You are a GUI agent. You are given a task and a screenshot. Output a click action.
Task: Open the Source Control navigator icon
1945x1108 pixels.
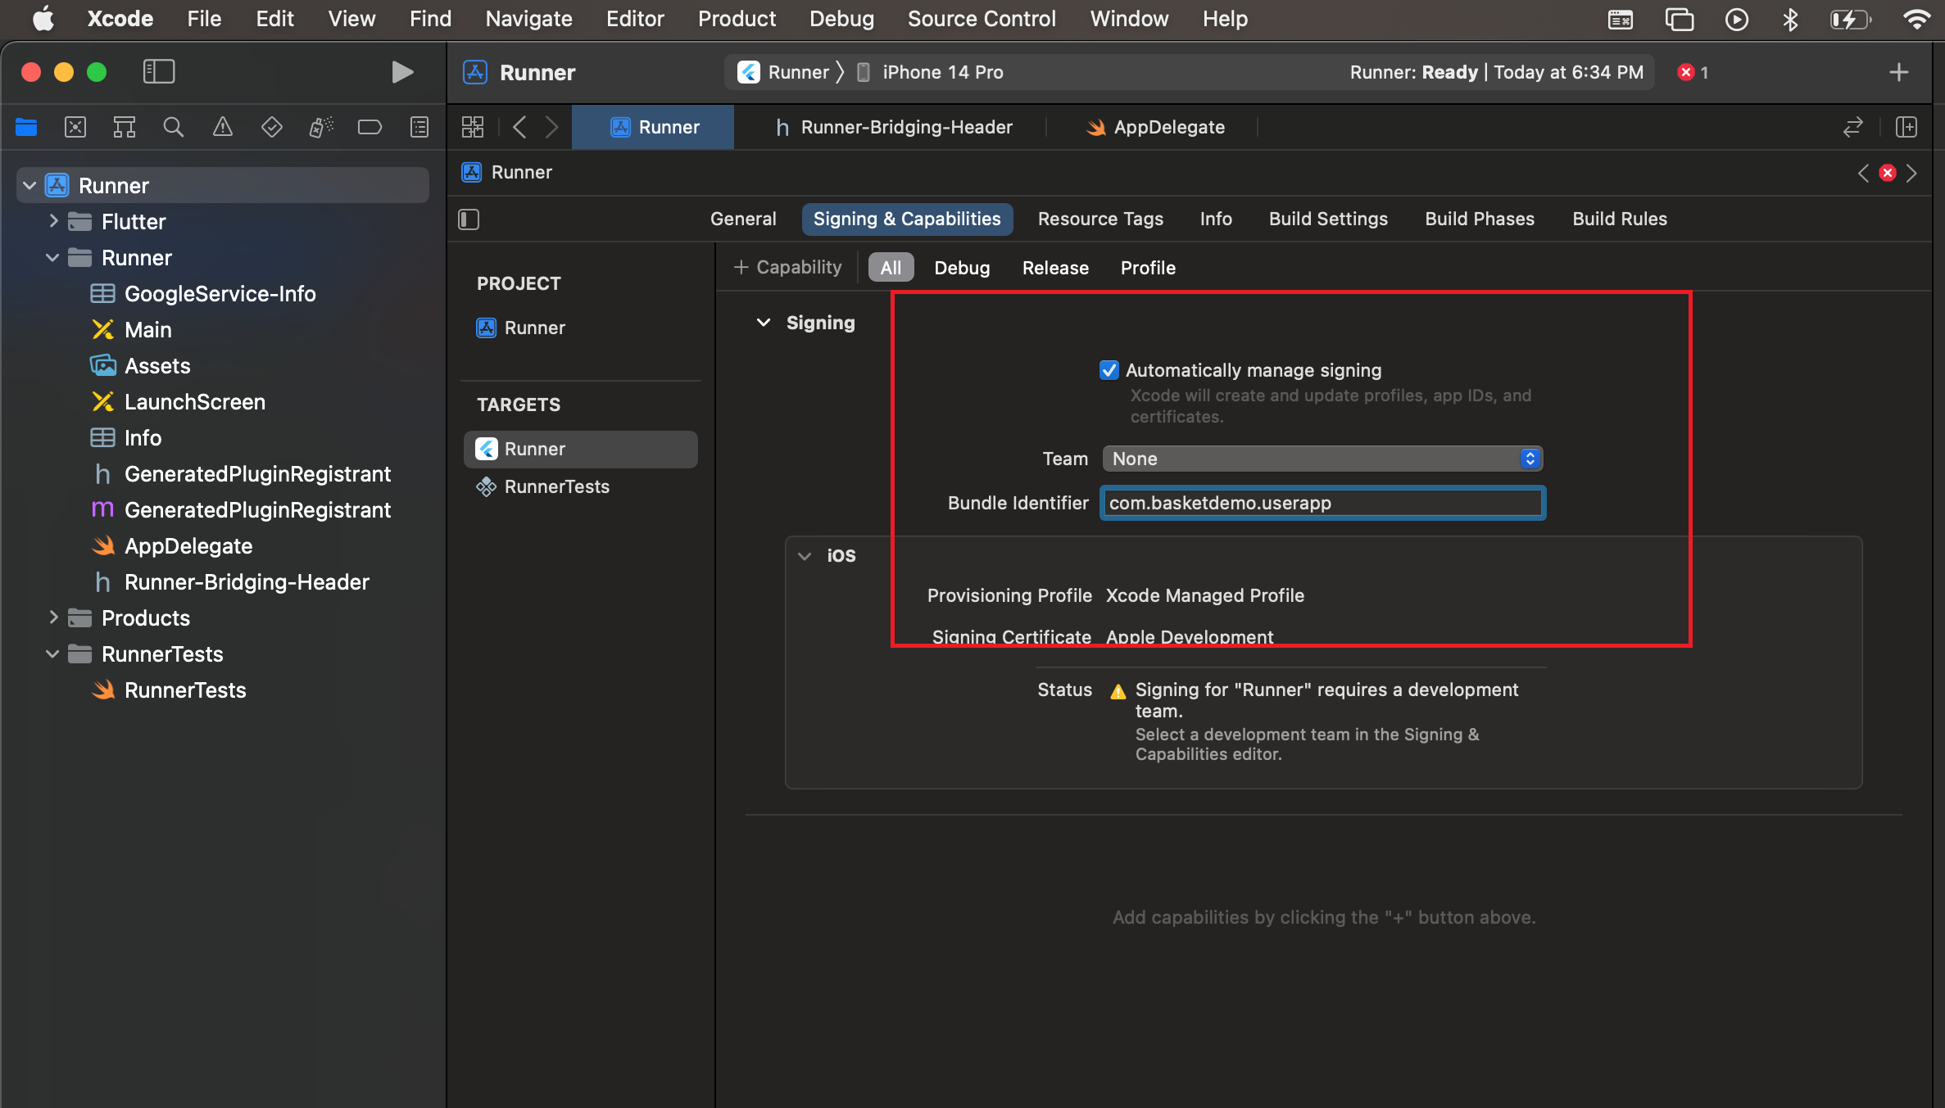75,127
